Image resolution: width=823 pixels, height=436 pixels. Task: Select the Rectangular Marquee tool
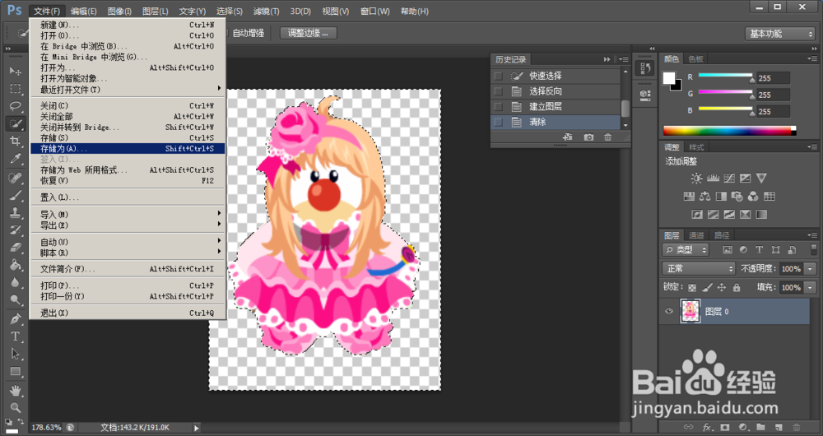[x=15, y=89]
